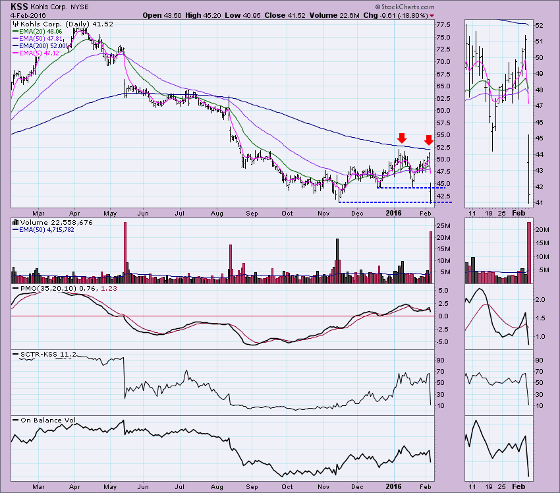Select the Chg -9.61 (-18.80%) text
Screen dimensions: 560x493
point(395,15)
